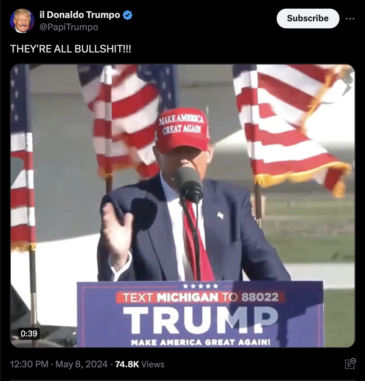Play the Trump rally video

click(x=182, y=206)
